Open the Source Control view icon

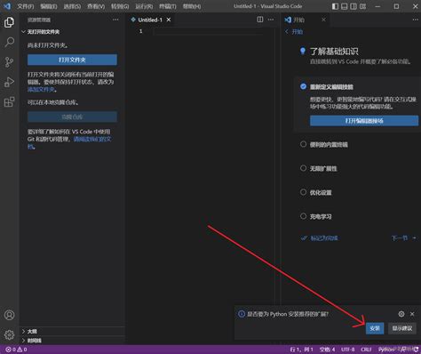point(9,62)
